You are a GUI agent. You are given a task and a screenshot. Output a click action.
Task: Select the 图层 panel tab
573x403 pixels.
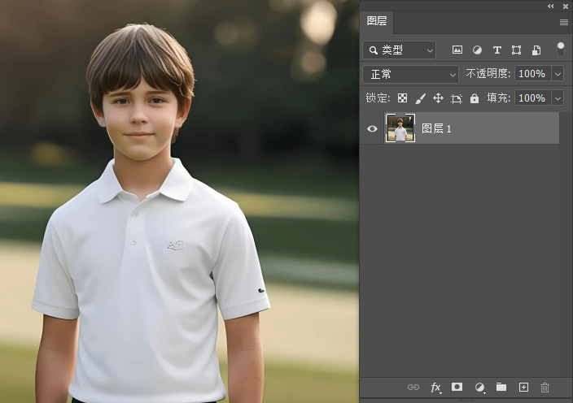tap(377, 22)
